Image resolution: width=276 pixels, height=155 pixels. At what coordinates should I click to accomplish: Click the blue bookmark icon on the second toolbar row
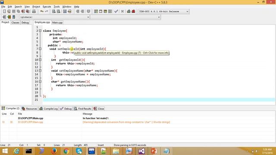coord(14,17)
